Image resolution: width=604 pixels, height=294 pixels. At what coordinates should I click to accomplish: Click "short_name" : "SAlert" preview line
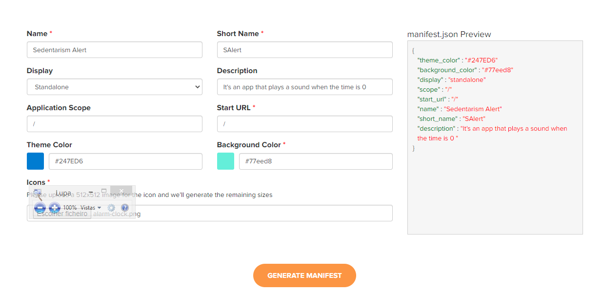coord(451,119)
